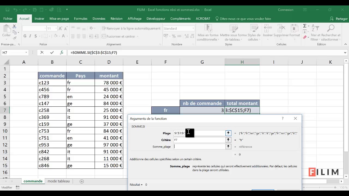This screenshot has height=196, width=349.
Task: Click the fx insert function icon
Action: pos(62,53)
